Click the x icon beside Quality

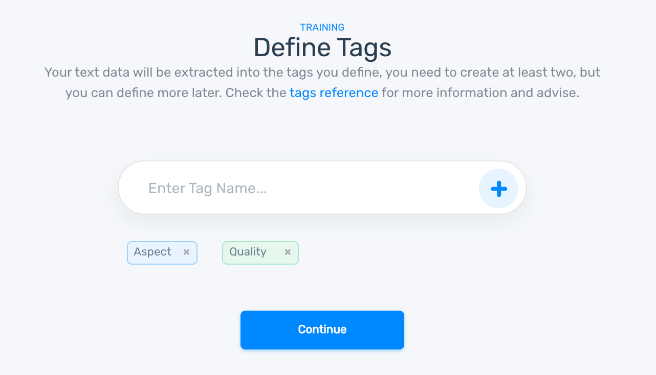pos(288,252)
